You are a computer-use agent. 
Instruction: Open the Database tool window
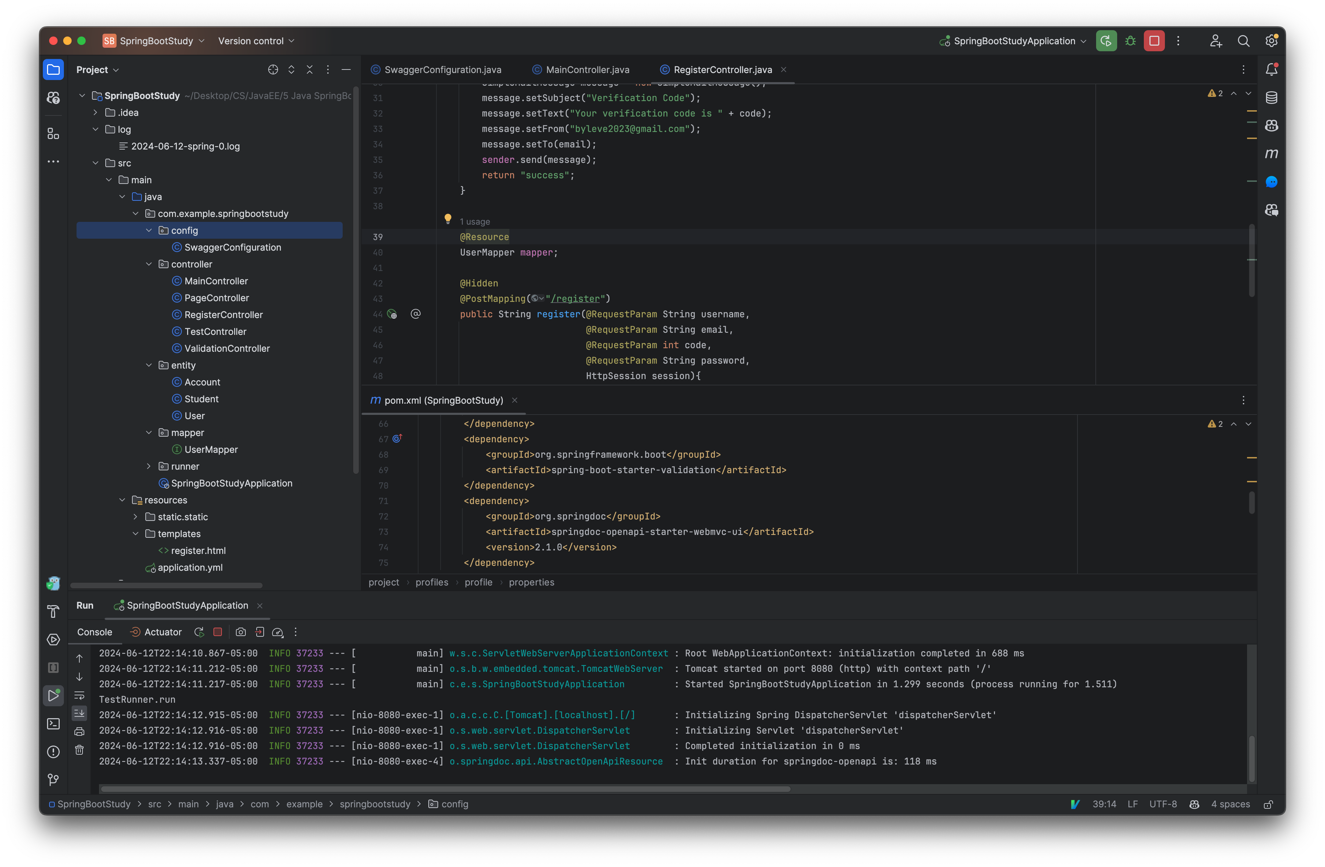pos(1272,97)
